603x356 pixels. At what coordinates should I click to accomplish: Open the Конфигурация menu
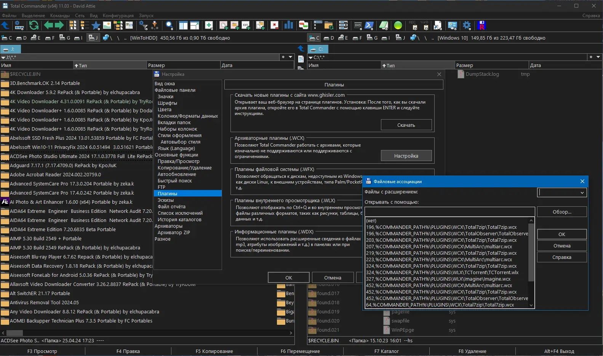click(118, 16)
